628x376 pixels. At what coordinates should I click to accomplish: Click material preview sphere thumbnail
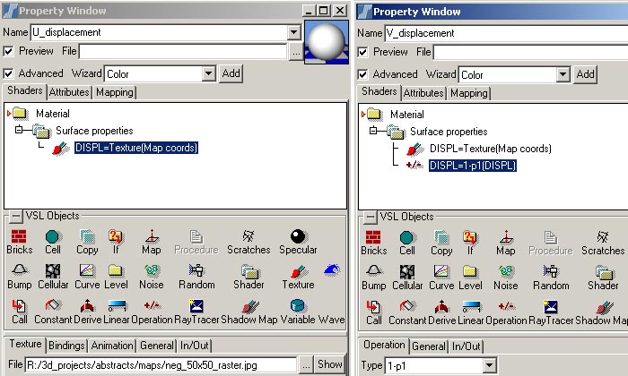327,42
